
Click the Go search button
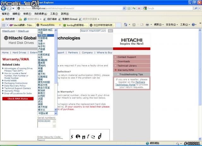click(110, 31)
